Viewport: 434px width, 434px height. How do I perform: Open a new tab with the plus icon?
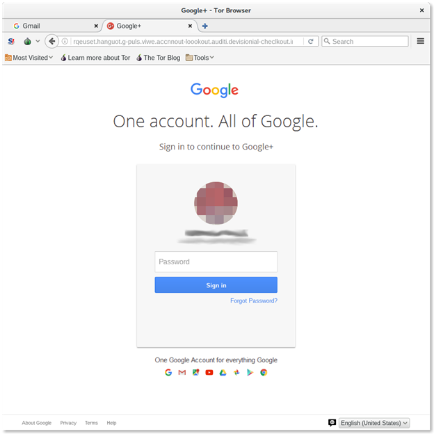point(204,26)
